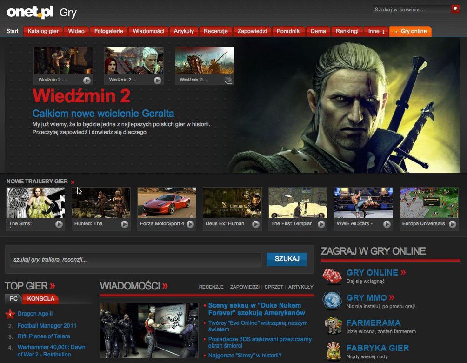The width and height of the screenshot is (467, 363).
Task: Click the globe Gry MMO icon
Action: tap(332, 301)
